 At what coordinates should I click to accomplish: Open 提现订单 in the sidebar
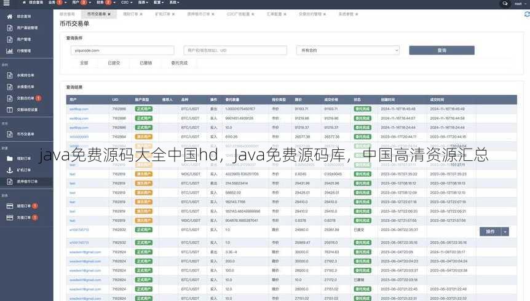coord(24,206)
